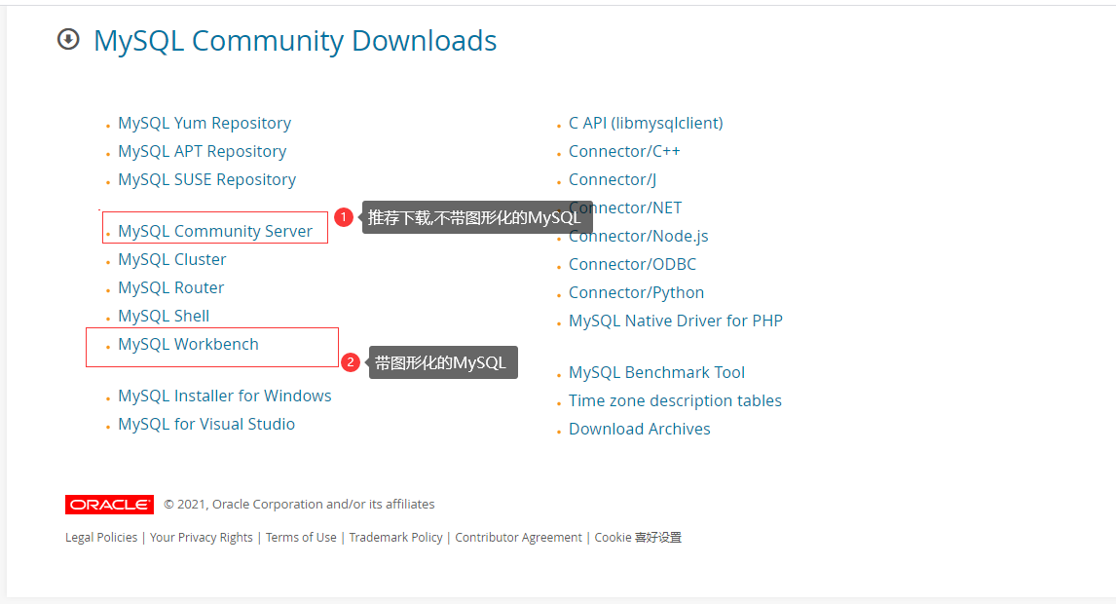The width and height of the screenshot is (1116, 604).
Task: Open MySQL Router download page
Action: pyautogui.click(x=170, y=287)
